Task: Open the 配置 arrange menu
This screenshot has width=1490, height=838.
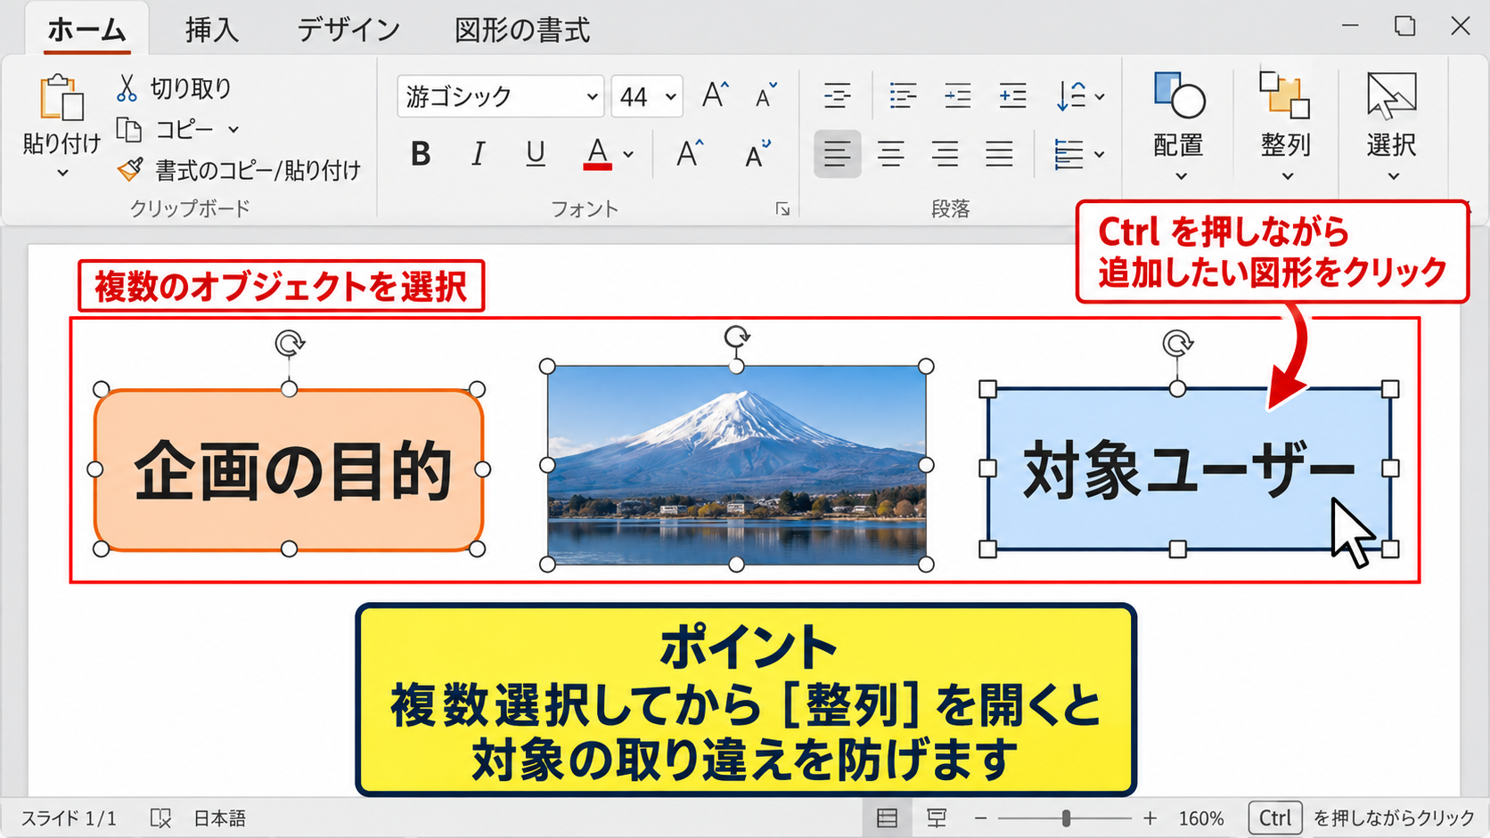Action: click(1179, 125)
